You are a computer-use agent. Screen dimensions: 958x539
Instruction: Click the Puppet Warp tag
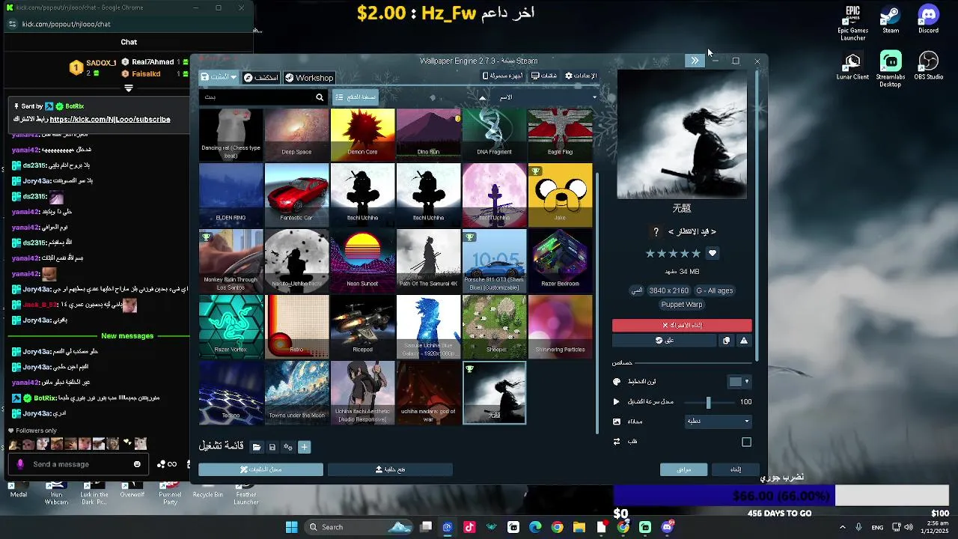682,305
